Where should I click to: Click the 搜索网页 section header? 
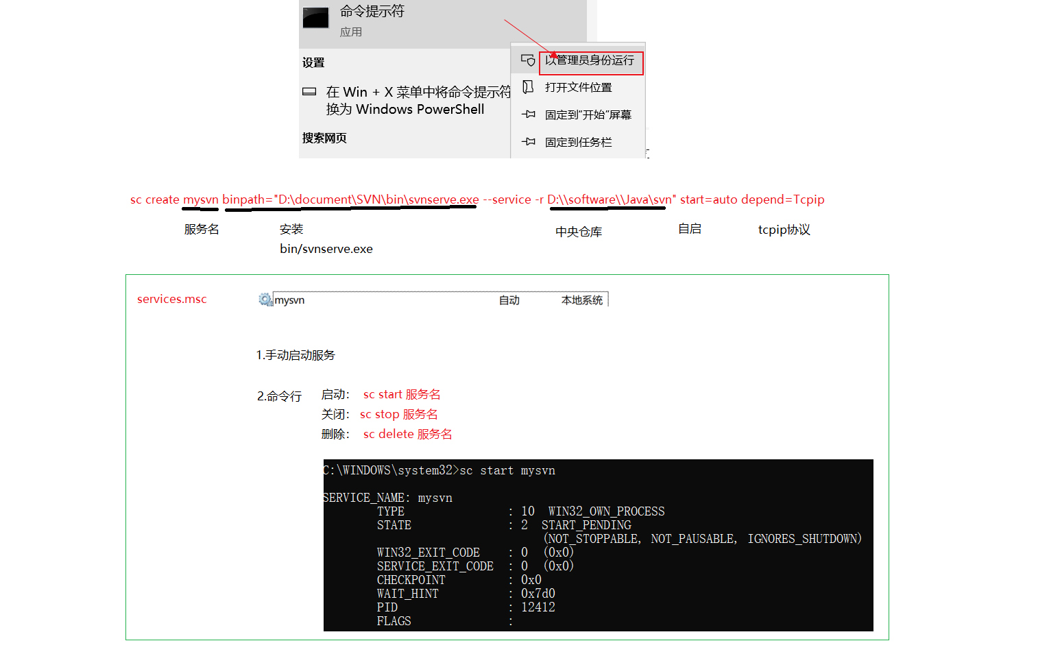[x=324, y=138]
